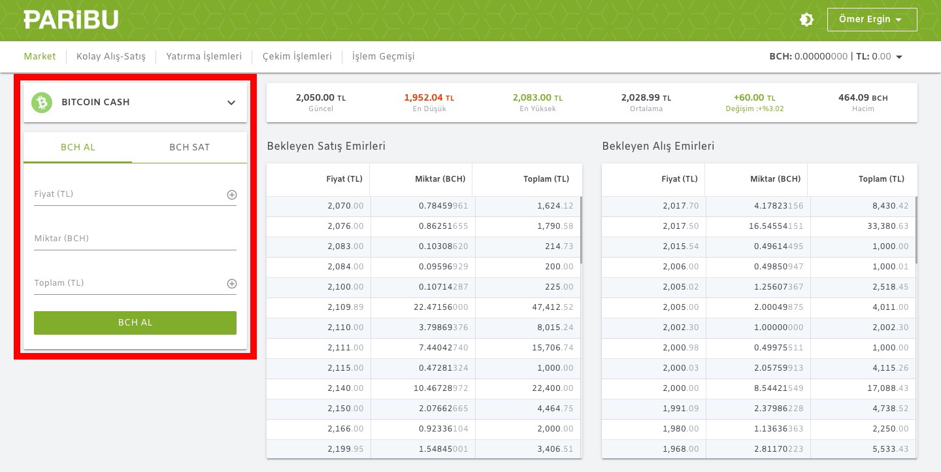Click the plus icon in Fiyat field
The image size is (941, 472).
coord(231,195)
